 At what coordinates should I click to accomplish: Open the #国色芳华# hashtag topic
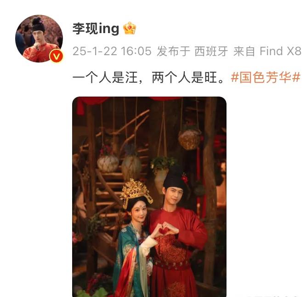tap(266, 77)
